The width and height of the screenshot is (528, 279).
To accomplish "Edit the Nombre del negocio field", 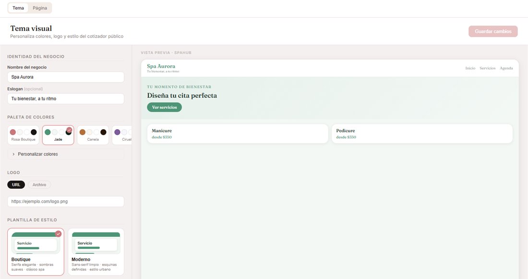I will coord(66,77).
